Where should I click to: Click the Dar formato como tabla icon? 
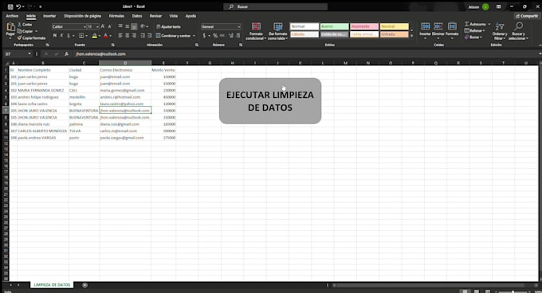click(x=278, y=27)
